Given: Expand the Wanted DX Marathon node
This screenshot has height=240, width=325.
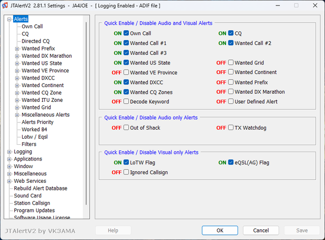Looking at the screenshot, I should 17,56.
